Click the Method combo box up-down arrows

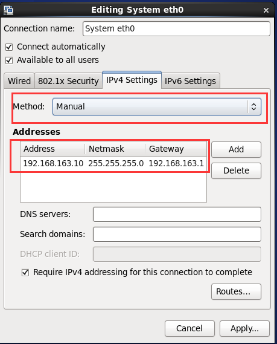point(254,107)
